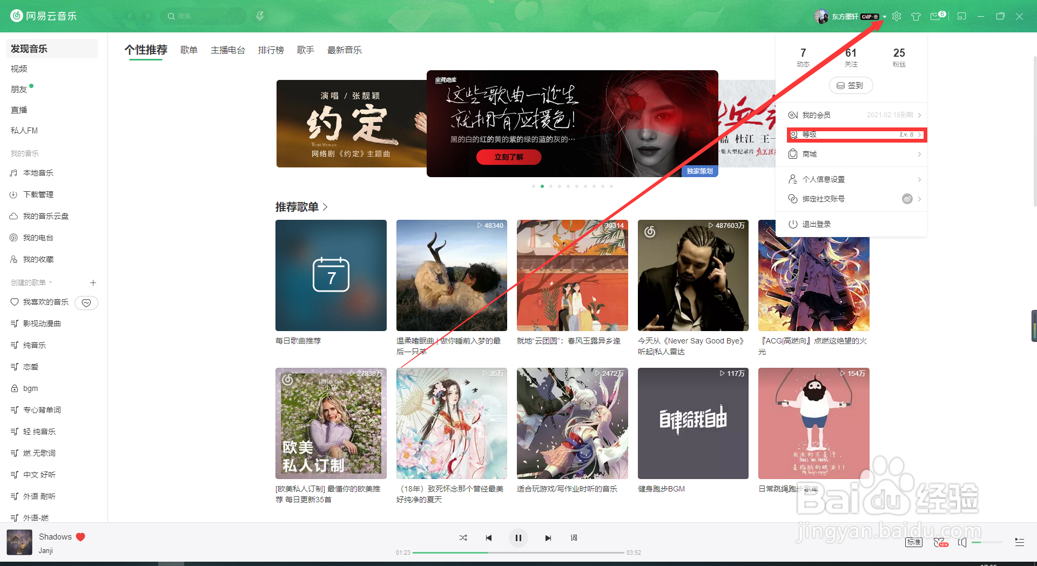Screen dimensions: 1037x566
Task: Go back with the navigation arrow
Action: (x=130, y=16)
